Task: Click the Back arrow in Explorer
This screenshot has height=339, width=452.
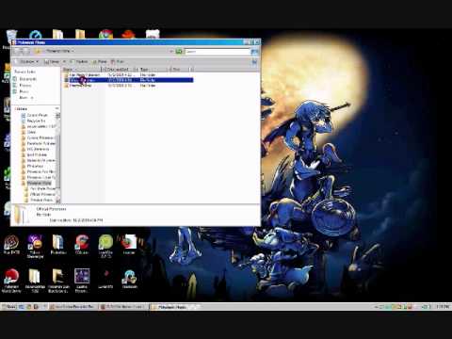Action: click(x=18, y=51)
